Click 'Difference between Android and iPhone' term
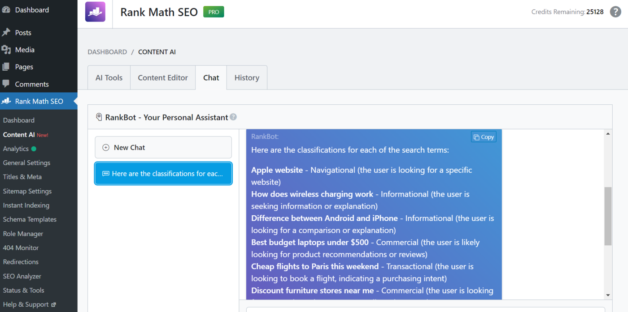Screen dimensions: 628x312 324,218
